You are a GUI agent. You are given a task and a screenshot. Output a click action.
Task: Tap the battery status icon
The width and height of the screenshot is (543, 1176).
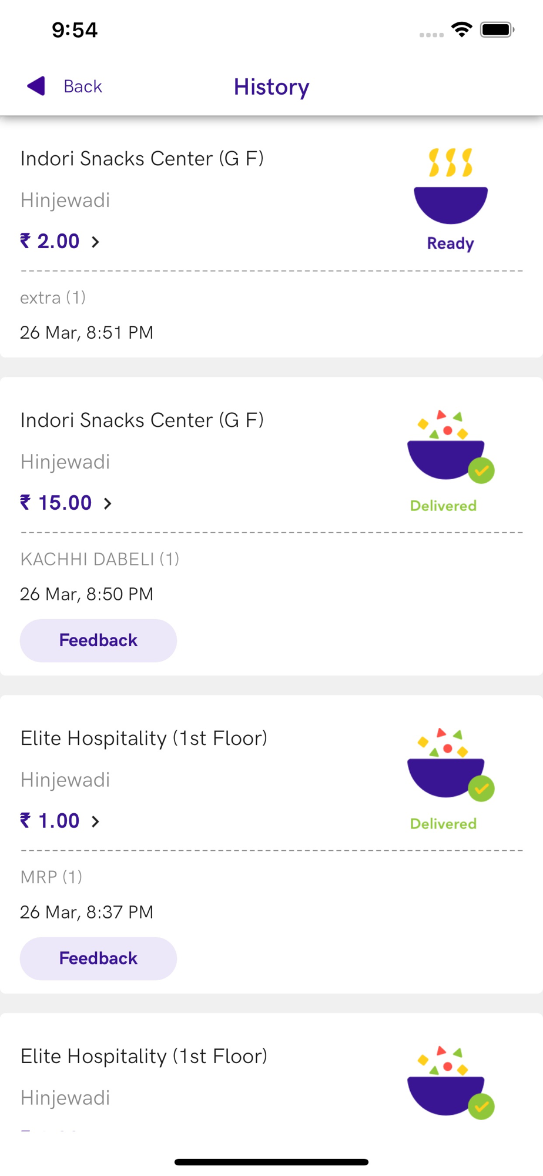497,29
